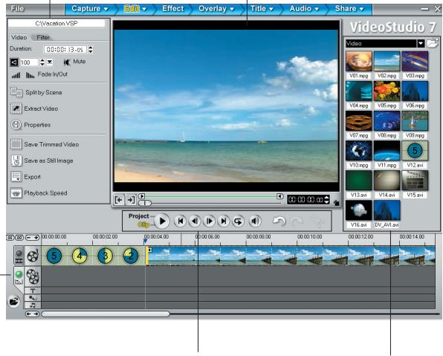Toggle Fade Out audio icon

coord(30,75)
